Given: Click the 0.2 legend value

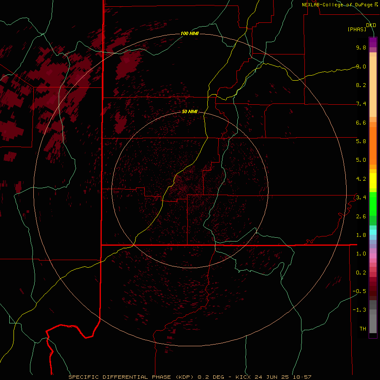Looking at the screenshot, I should [x=361, y=273].
